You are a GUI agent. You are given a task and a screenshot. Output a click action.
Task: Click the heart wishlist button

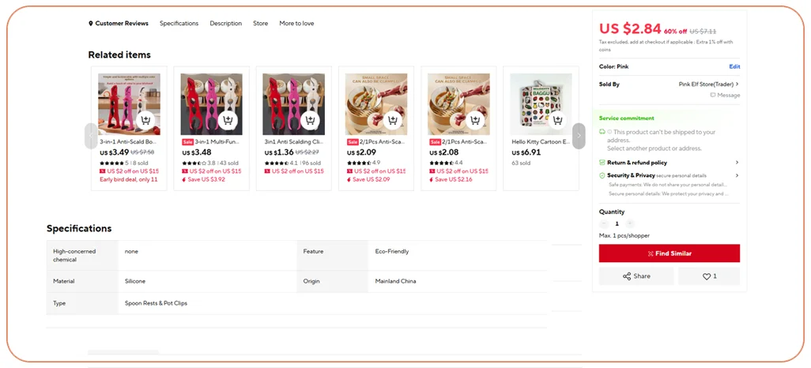point(709,276)
